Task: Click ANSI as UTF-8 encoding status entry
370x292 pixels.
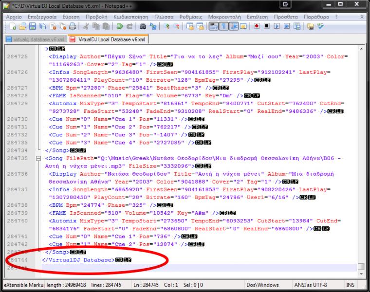Action: [x=311, y=285]
